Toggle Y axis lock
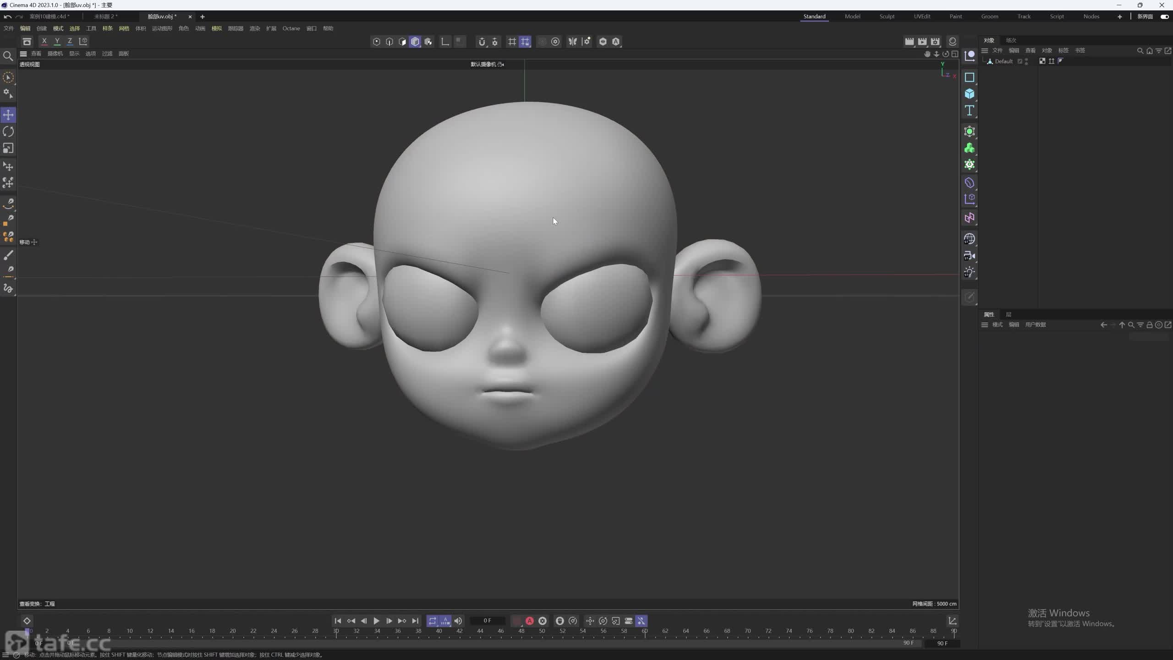This screenshot has width=1173, height=660. (x=57, y=41)
